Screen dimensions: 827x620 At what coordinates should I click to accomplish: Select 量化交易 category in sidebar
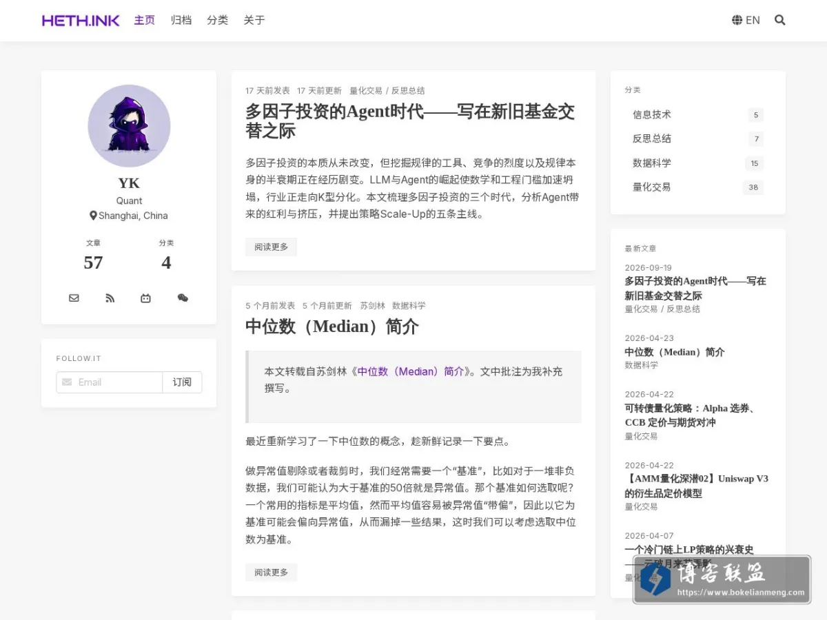[x=652, y=187]
